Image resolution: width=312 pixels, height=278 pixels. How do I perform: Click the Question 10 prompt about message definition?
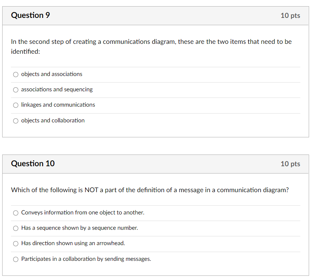[x=150, y=190]
